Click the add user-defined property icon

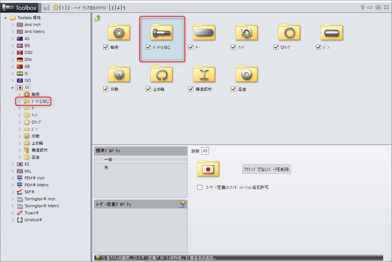click(x=182, y=204)
